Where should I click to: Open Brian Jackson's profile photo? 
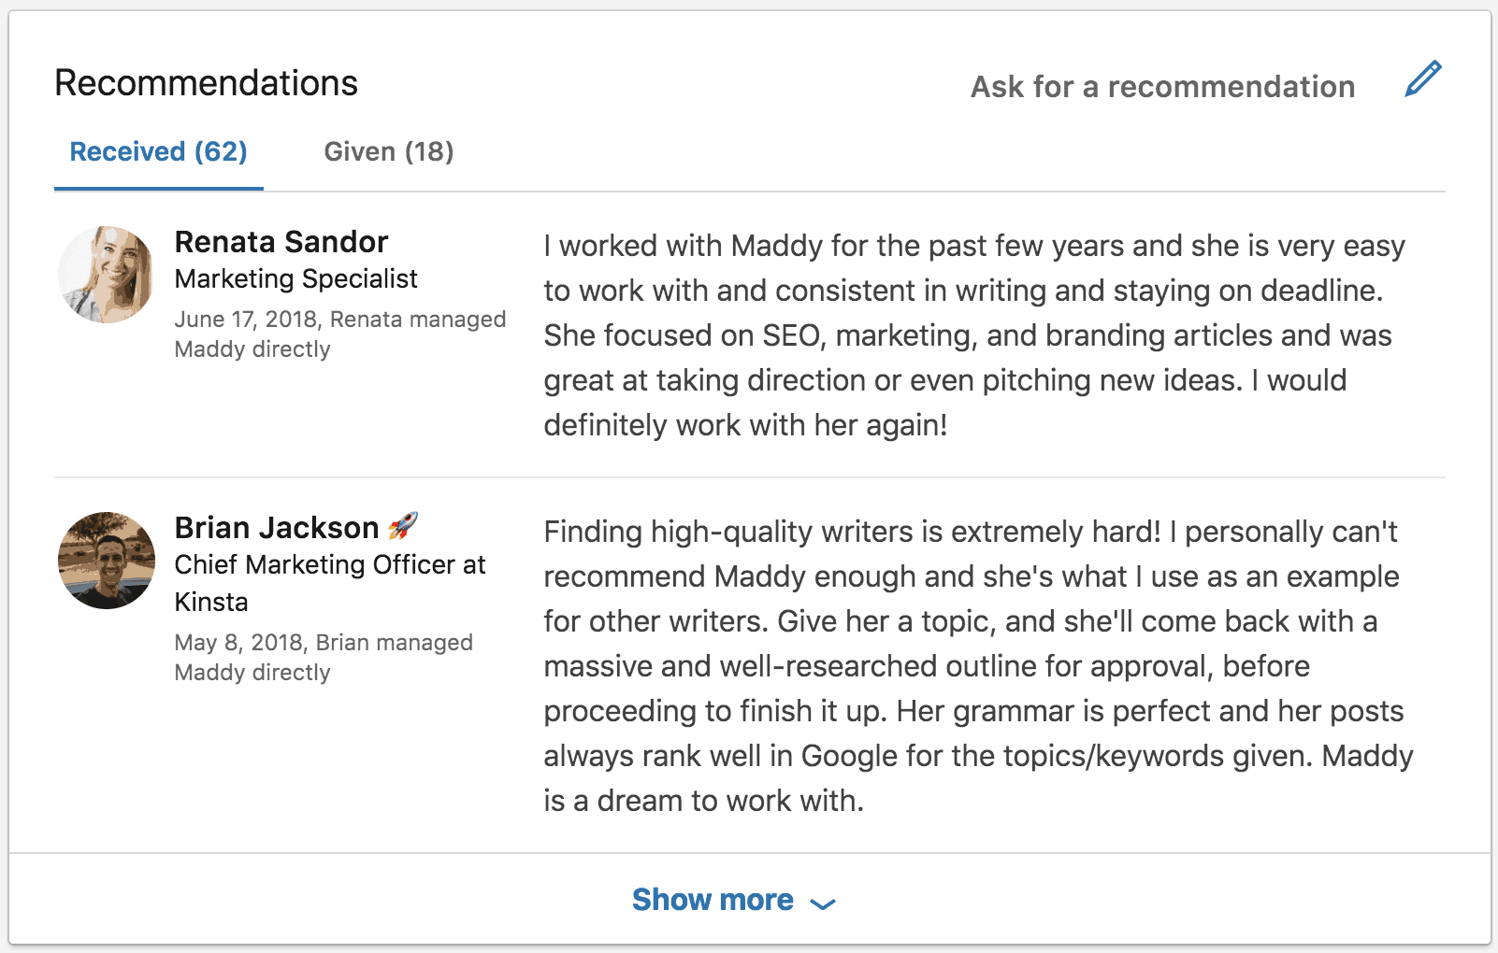107,560
